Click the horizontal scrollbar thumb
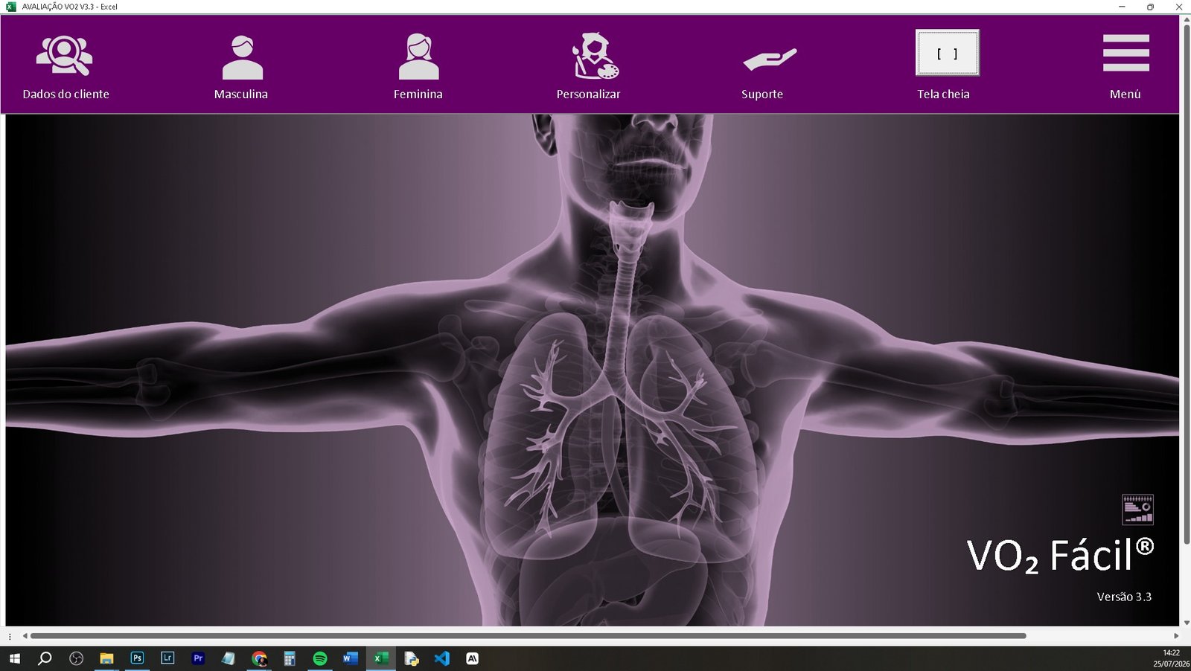Image resolution: width=1191 pixels, height=671 pixels. coord(528,636)
